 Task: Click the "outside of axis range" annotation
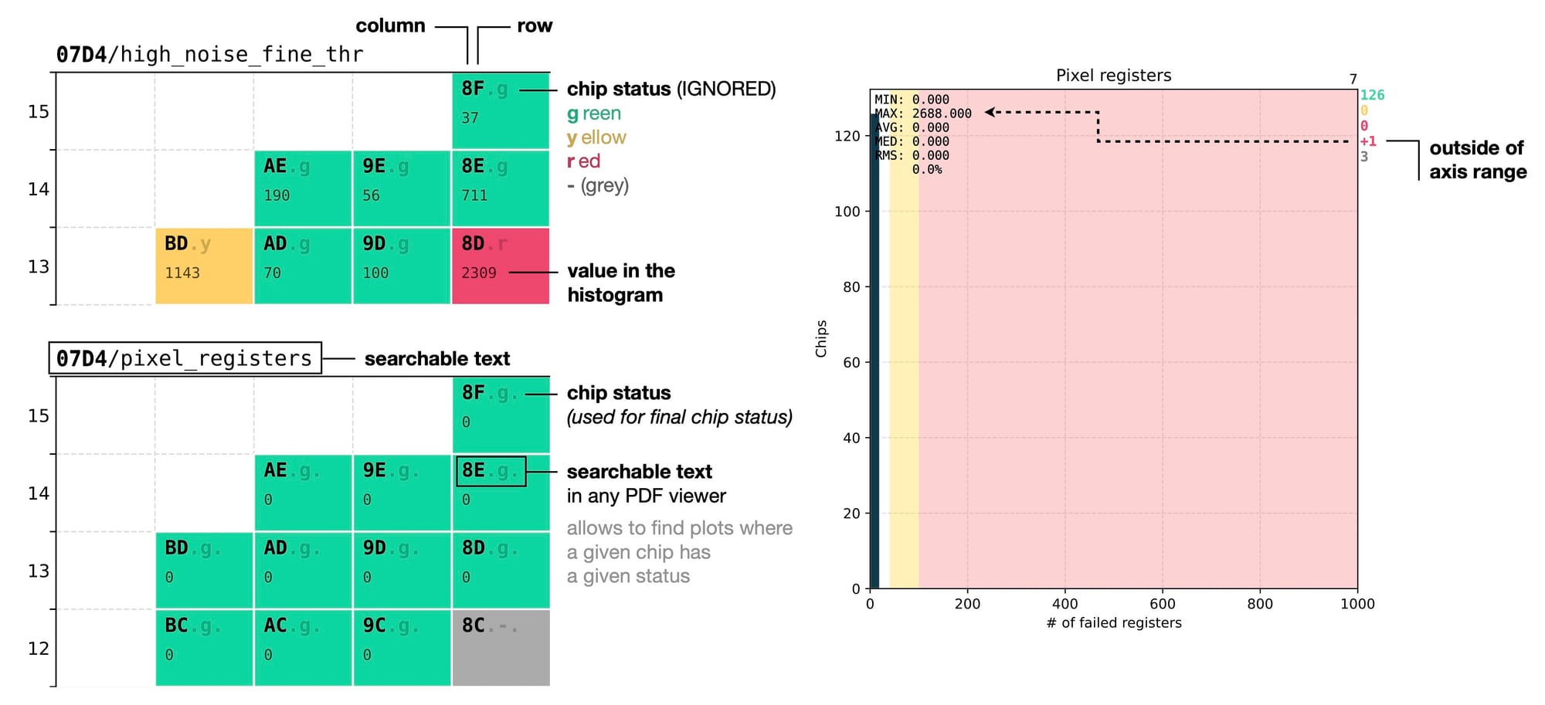pos(1477,160)
